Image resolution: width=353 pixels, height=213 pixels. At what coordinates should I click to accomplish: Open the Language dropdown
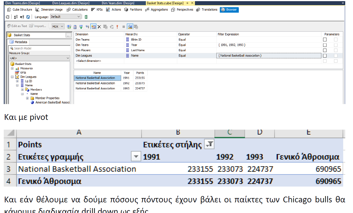pyautogui.click(x=66, y=17)
